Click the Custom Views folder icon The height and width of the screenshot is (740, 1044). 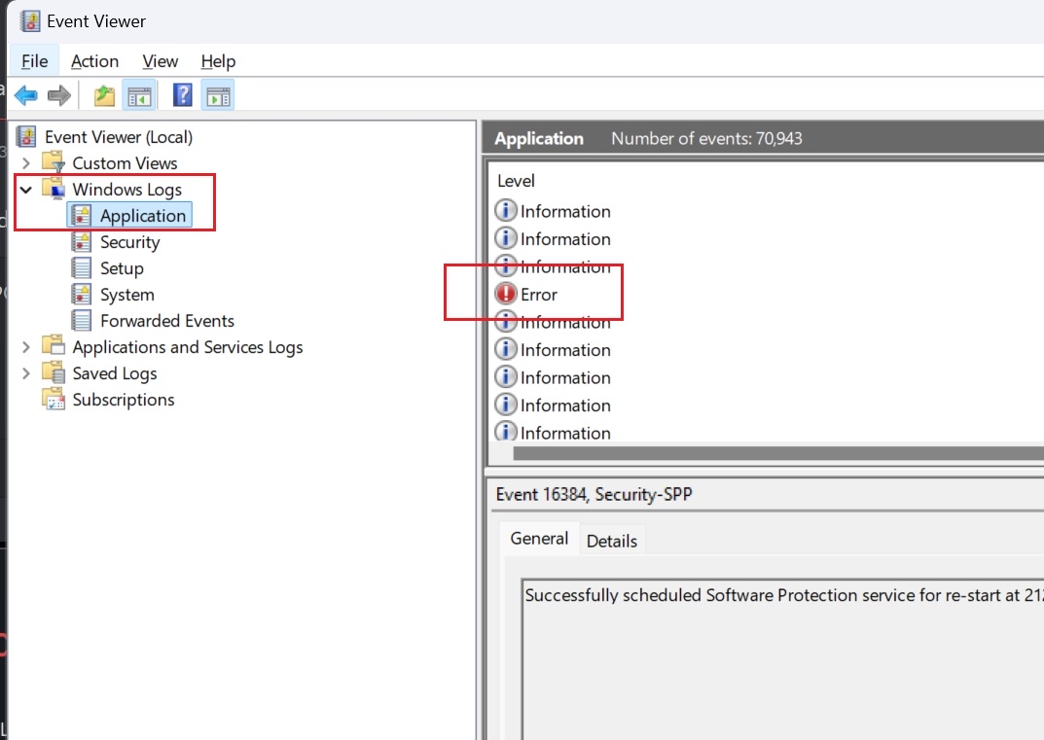click(54, 162)
